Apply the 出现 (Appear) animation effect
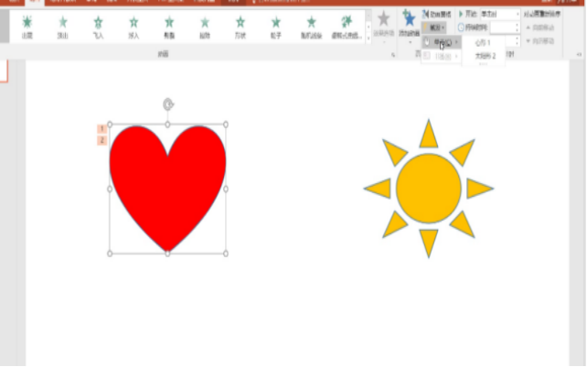The image size is (587, 367). (x=27, y=27)
